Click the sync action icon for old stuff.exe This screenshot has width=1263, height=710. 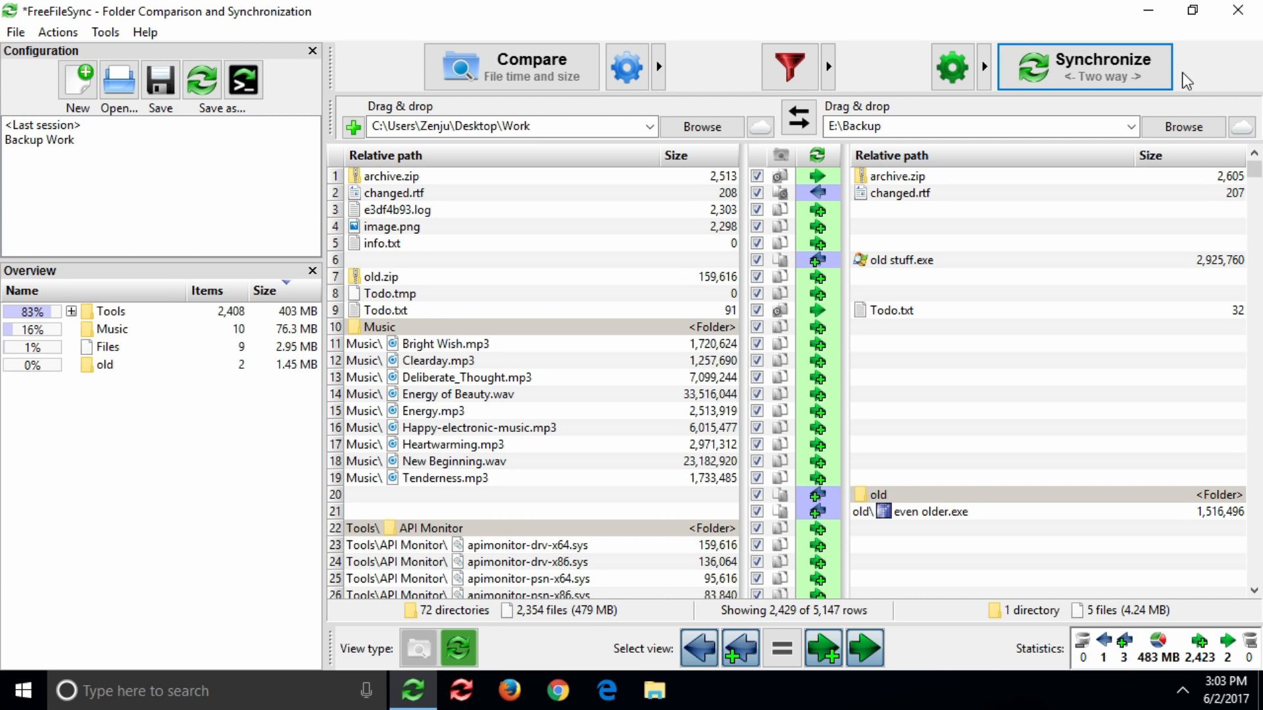pos(818,260)
